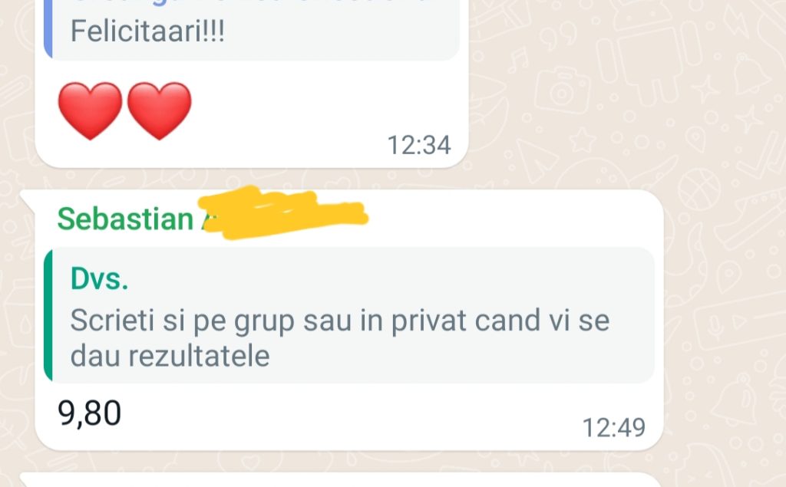Open Sebastian's contact name
786x487 pixels.
(x=125, y=219)
